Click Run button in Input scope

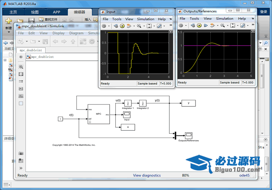[x=122, y=26]
